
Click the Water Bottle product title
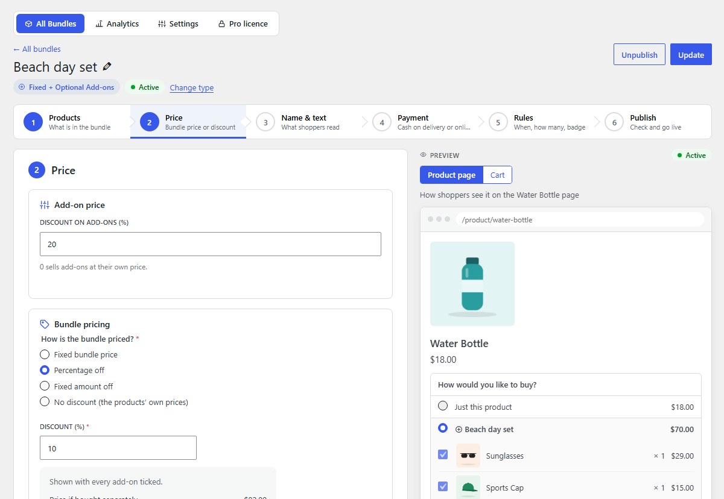459,344
